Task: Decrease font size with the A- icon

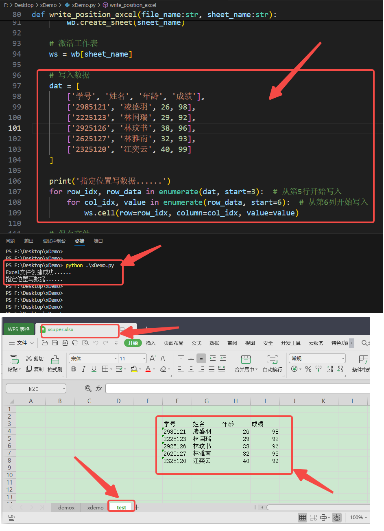Action: [163, 358]
